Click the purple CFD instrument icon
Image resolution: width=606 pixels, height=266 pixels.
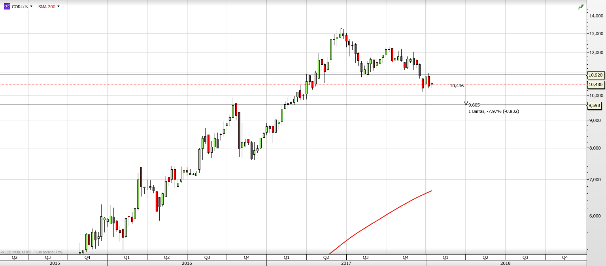point(7,7)
